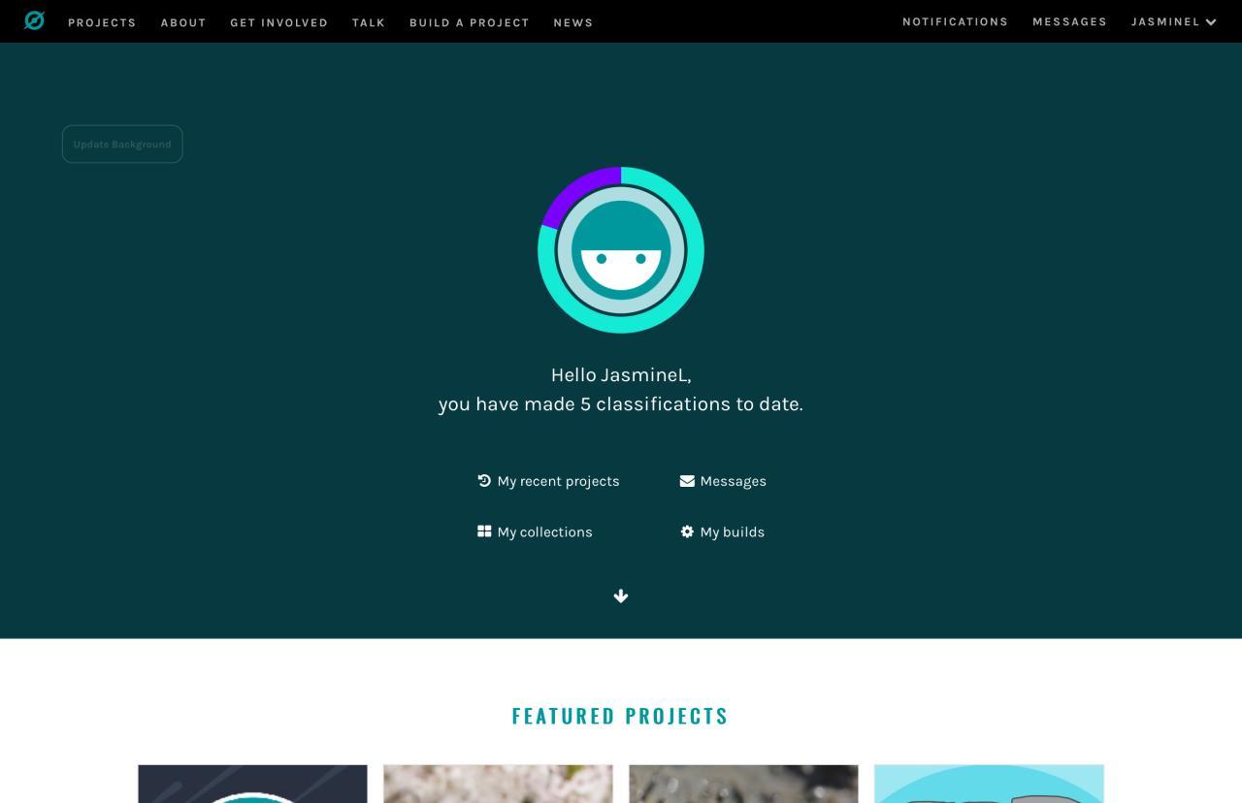Click the Zooniverse logo icon
This screenshot has width=1242, height=803.
pyautogui.click(x=35, y=20)
